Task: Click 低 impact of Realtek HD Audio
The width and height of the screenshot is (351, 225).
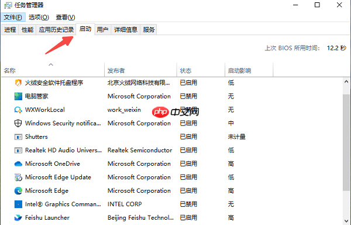Action: coord(231,150)
